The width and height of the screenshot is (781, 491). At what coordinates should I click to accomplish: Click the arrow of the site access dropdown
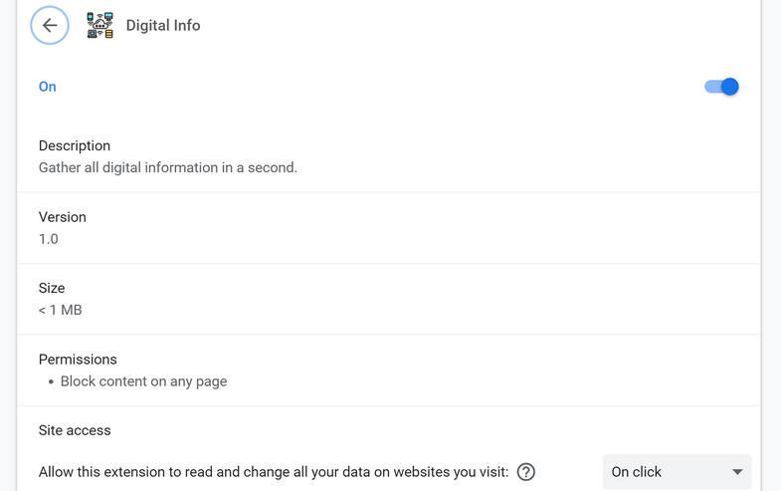tap(737, 472)
